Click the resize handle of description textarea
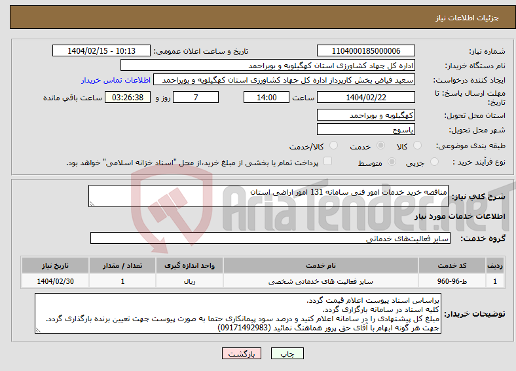Image resolution: width=516 pixels, height=371 pixels. coord(92,204)
